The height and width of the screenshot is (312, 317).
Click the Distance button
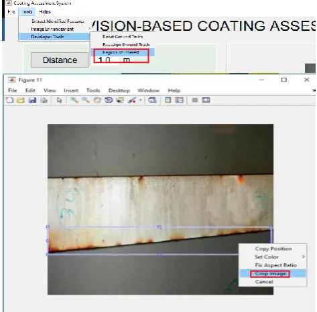point(60,60)
